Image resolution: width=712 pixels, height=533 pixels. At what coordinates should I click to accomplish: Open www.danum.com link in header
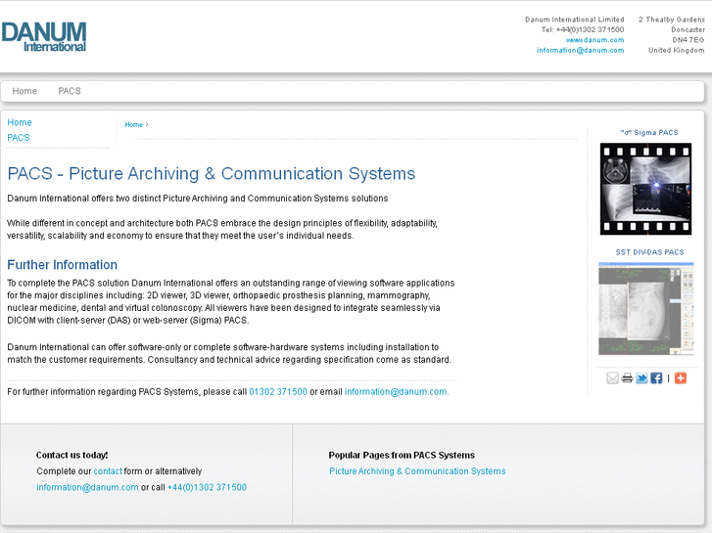coord(594,40)
